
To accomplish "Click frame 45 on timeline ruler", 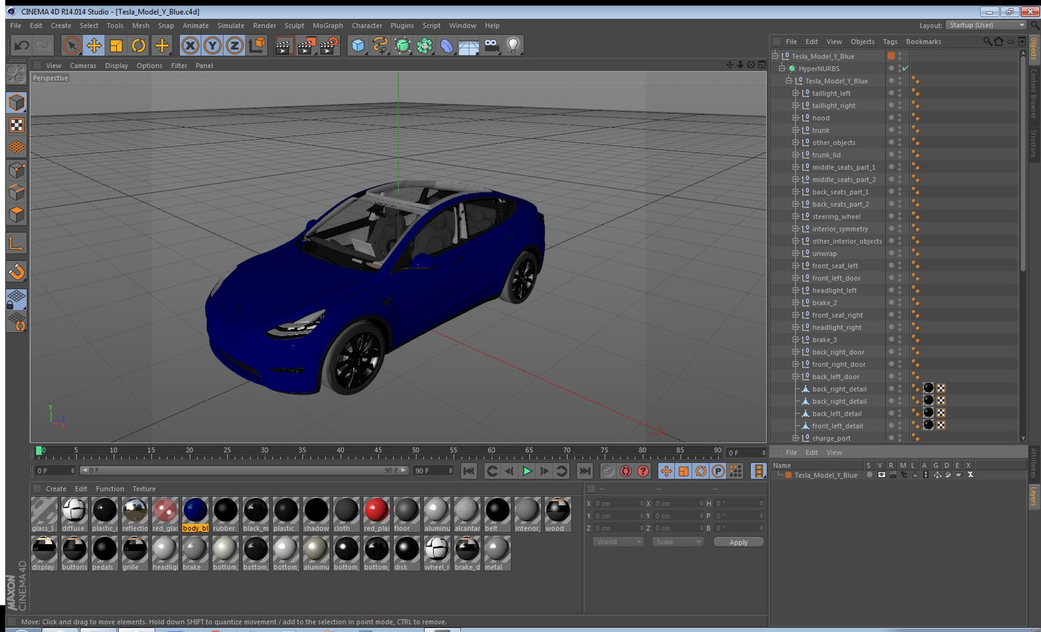I will tap(378, 452).
